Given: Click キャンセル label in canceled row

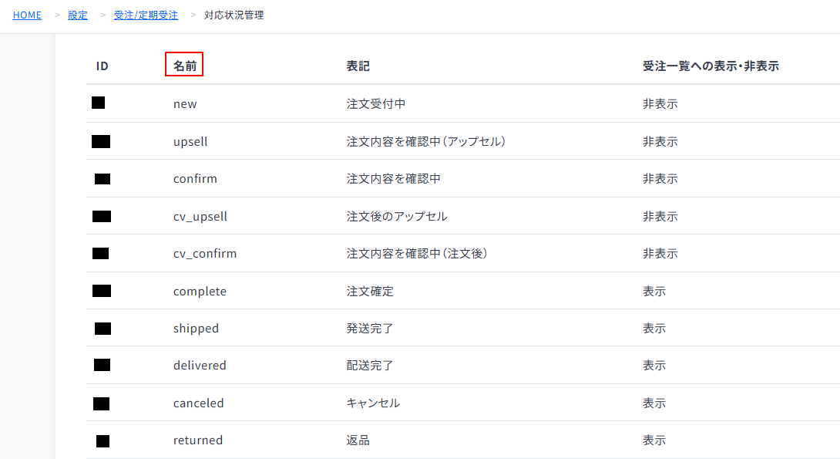Looking at the screenshot, I should (373, 403).
